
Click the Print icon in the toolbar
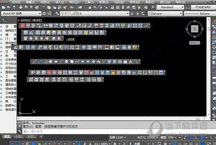[21, 7]
